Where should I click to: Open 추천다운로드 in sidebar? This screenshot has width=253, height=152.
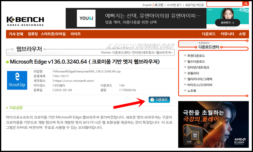coord(196,56)
